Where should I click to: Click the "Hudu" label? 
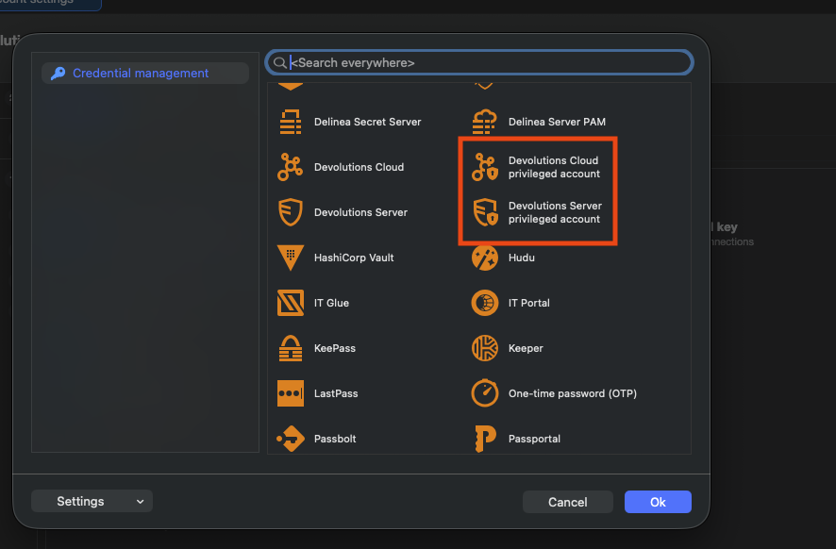521,258
